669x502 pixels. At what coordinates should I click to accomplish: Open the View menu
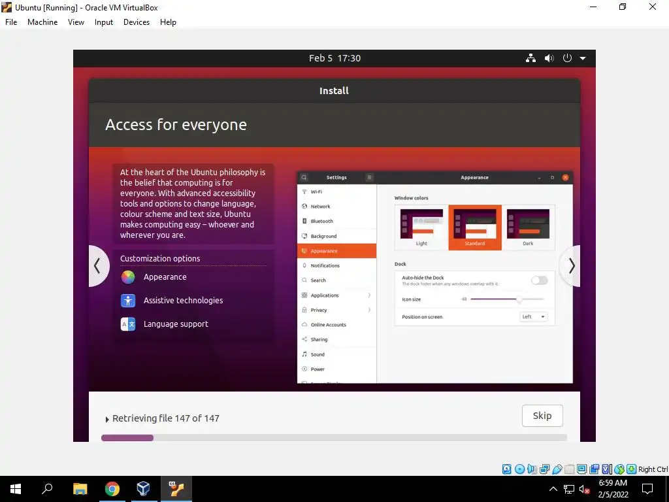point(76,22)
